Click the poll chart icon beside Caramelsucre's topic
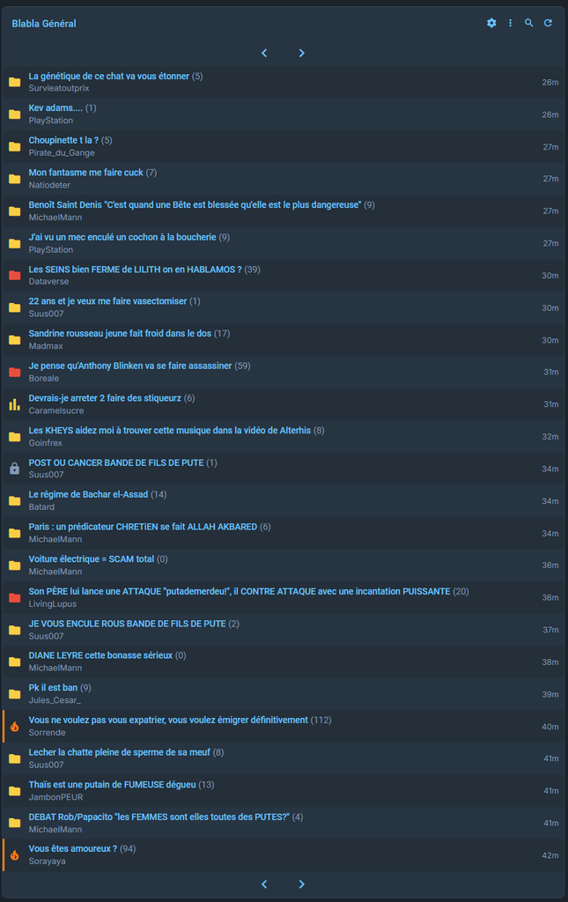This screenshot has height=902, width=568. point(15,404)
